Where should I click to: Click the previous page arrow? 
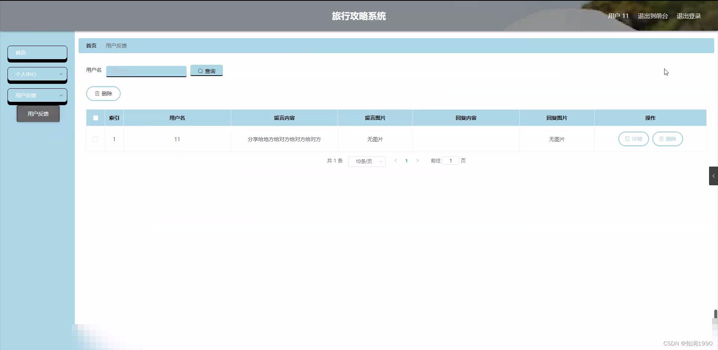[395, 161]
